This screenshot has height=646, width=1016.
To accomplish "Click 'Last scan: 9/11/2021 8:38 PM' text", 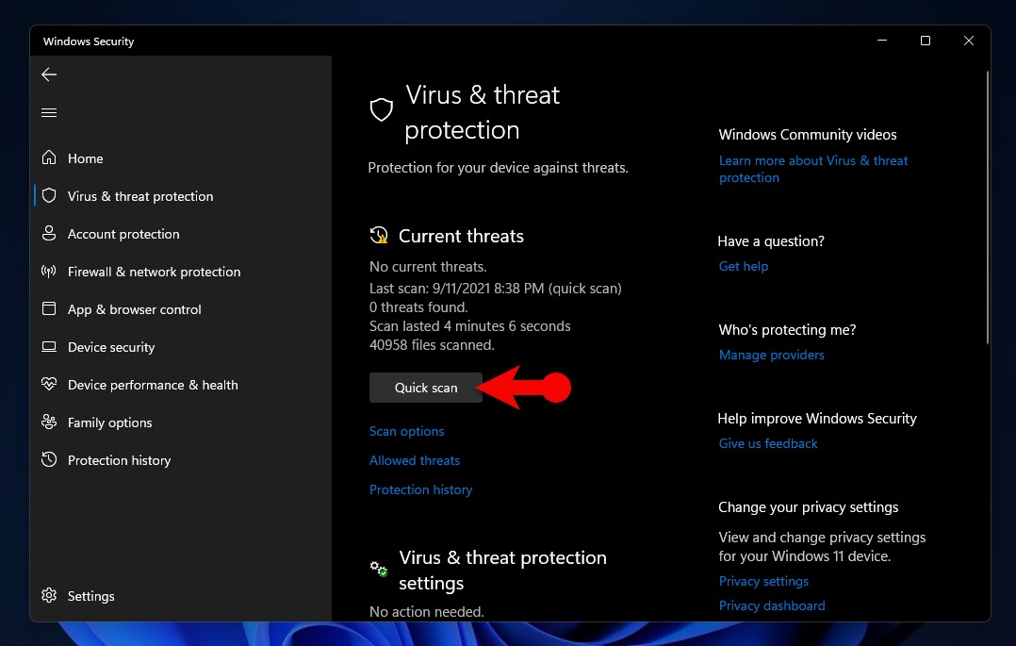I will (457, 289).
